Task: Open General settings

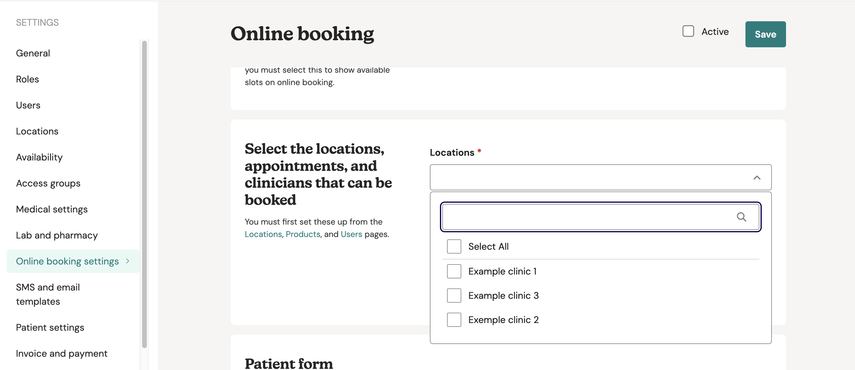Action: pos(33,53)
